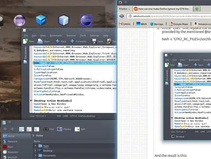Open the File menu in Kate
Viewport: 211px width, 159px height.
click(26, 35)
